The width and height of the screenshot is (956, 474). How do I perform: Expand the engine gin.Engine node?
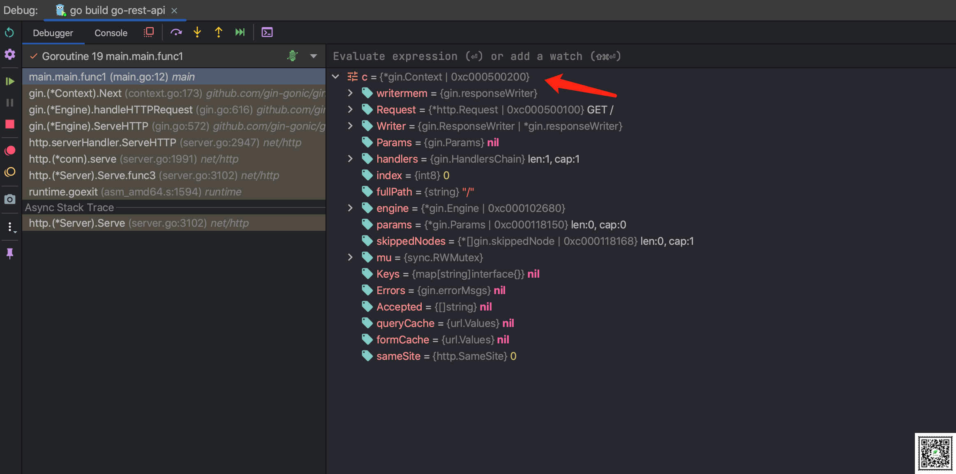(x=350, y=208)
